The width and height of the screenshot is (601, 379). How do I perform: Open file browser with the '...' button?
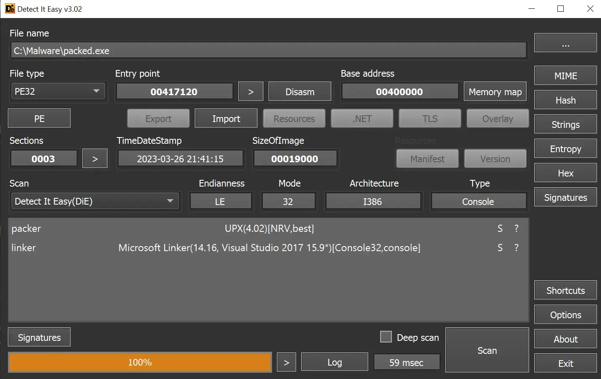tap(565, 43)
